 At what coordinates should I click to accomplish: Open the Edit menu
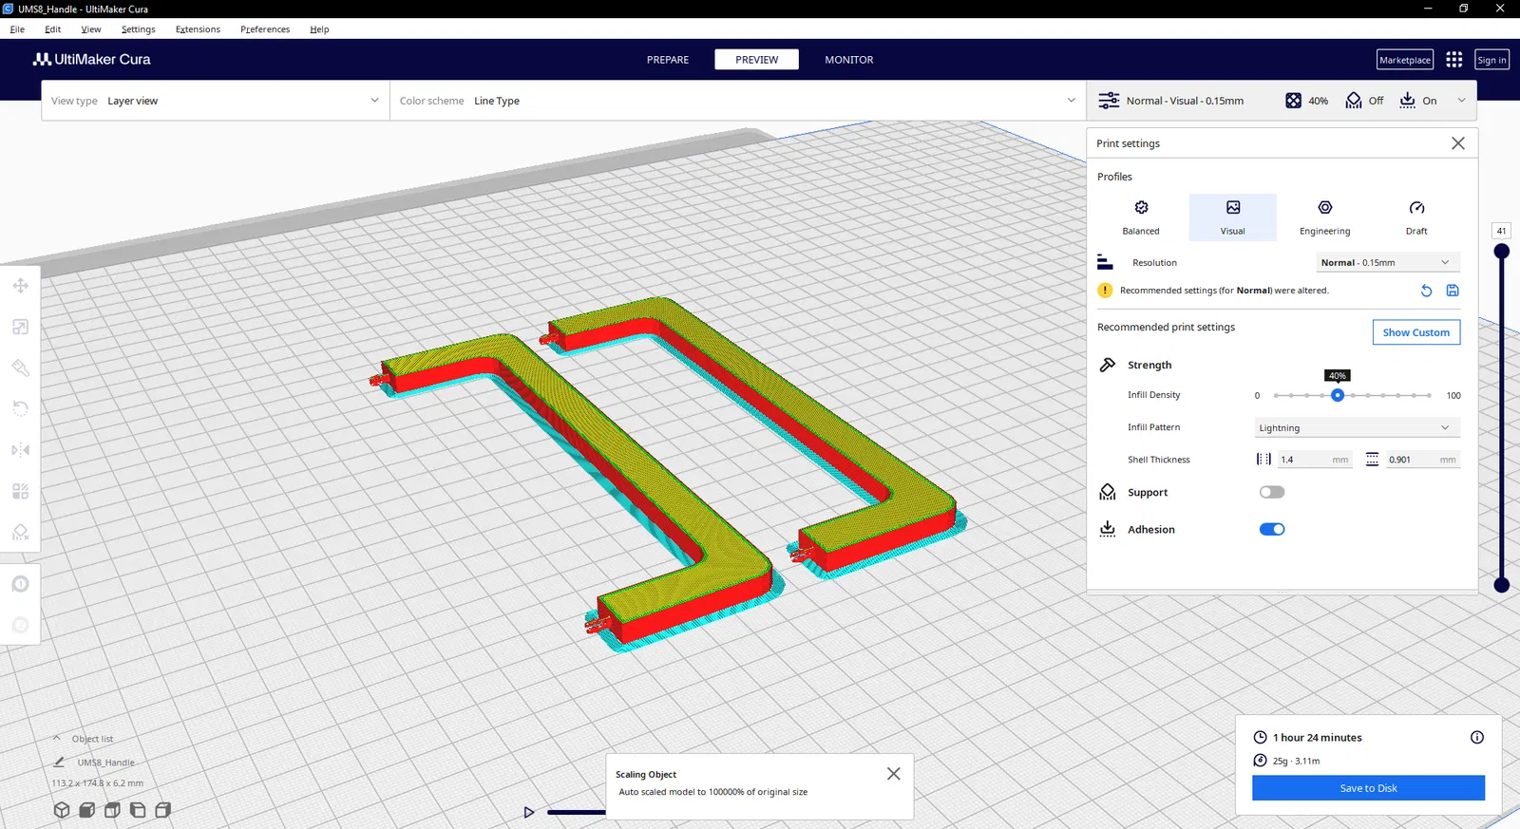[52, 29]
